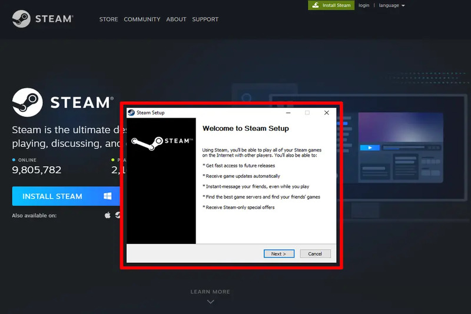Click the Apple icon under Also available on
Viewport: 471px width, 314px height.
(108, 216)
